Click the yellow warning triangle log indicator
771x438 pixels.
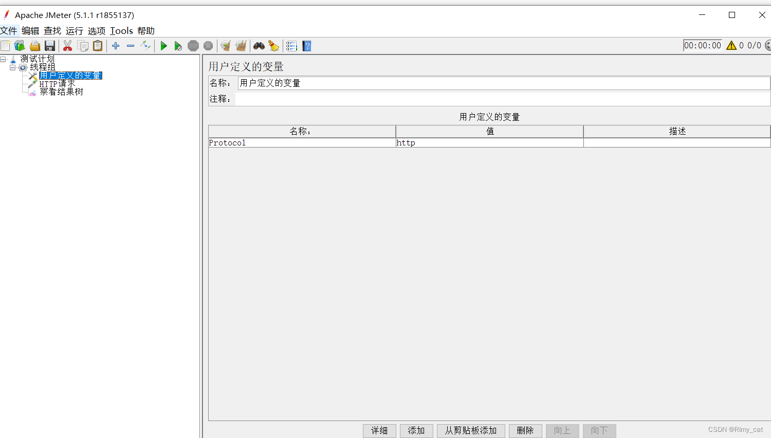pyautogui.click(x=731, y=45)
